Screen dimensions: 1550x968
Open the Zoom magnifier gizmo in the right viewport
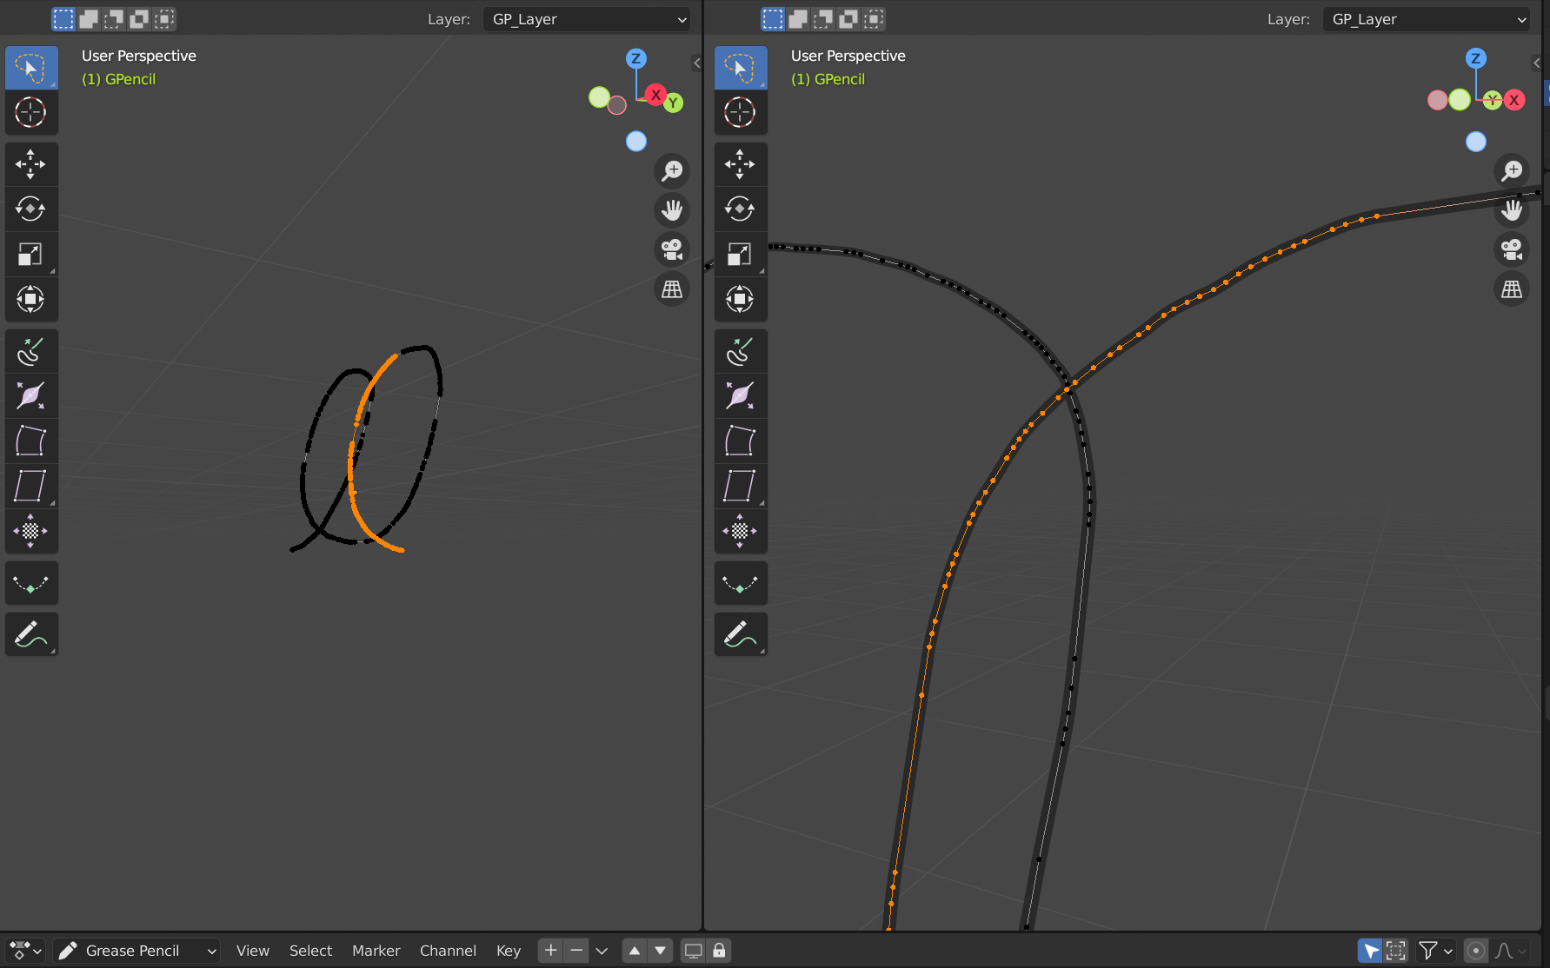click(x=1512, y=170)
